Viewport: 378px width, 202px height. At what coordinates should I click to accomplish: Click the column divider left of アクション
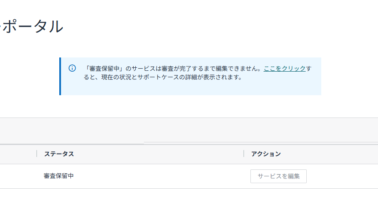[x=244, y=154]
